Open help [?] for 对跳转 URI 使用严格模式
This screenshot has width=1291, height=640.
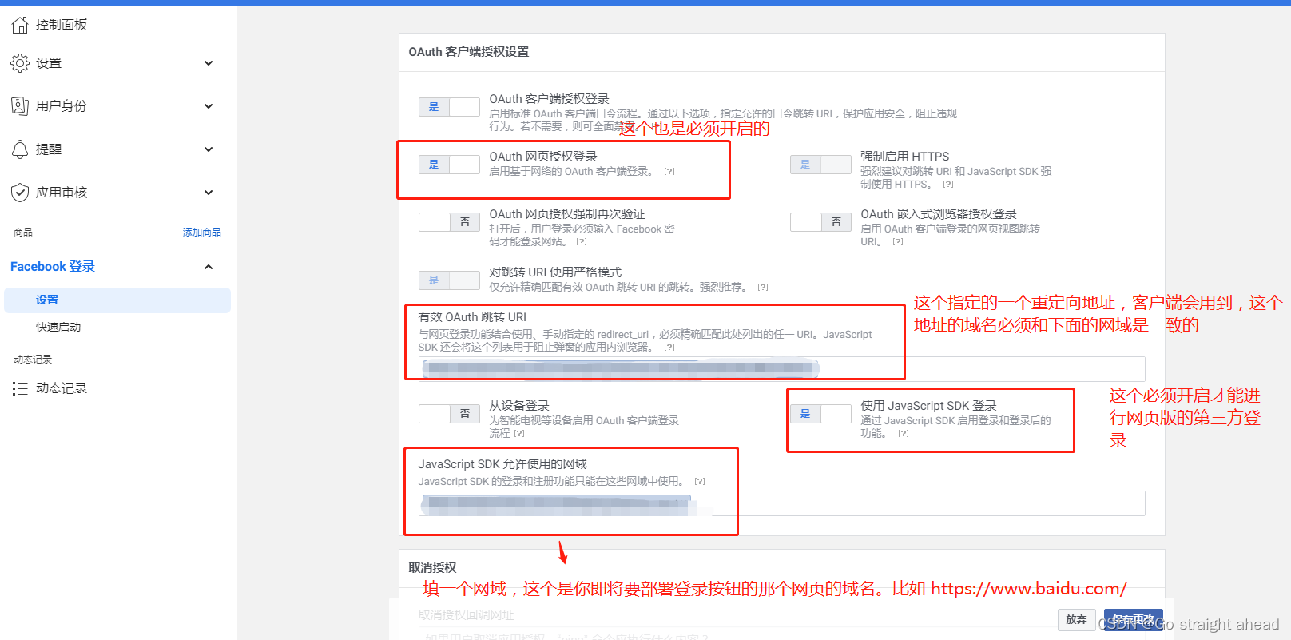(x=763, y=288)
